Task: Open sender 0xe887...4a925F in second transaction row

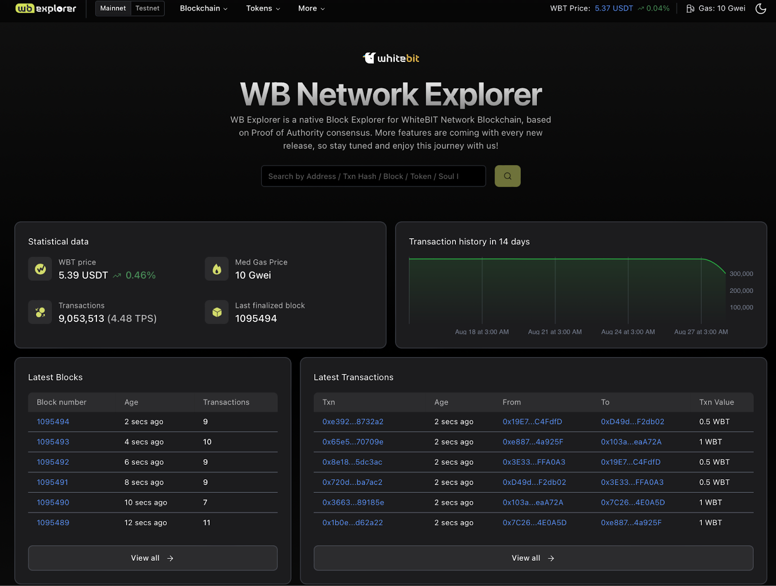Action: click(x=533, y=442)
